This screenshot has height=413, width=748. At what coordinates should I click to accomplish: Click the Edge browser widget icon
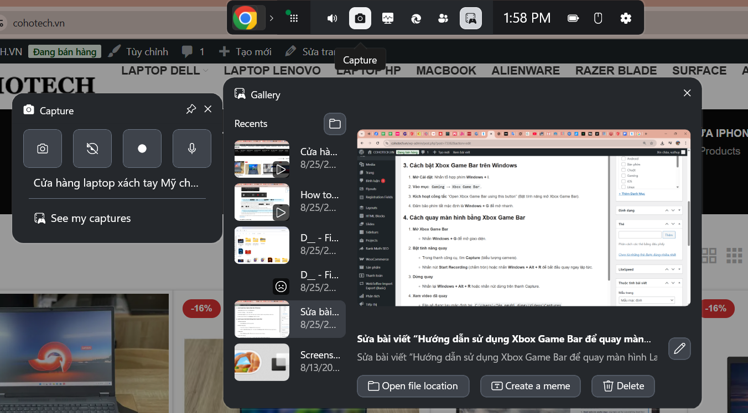click(x=416, y=18)
